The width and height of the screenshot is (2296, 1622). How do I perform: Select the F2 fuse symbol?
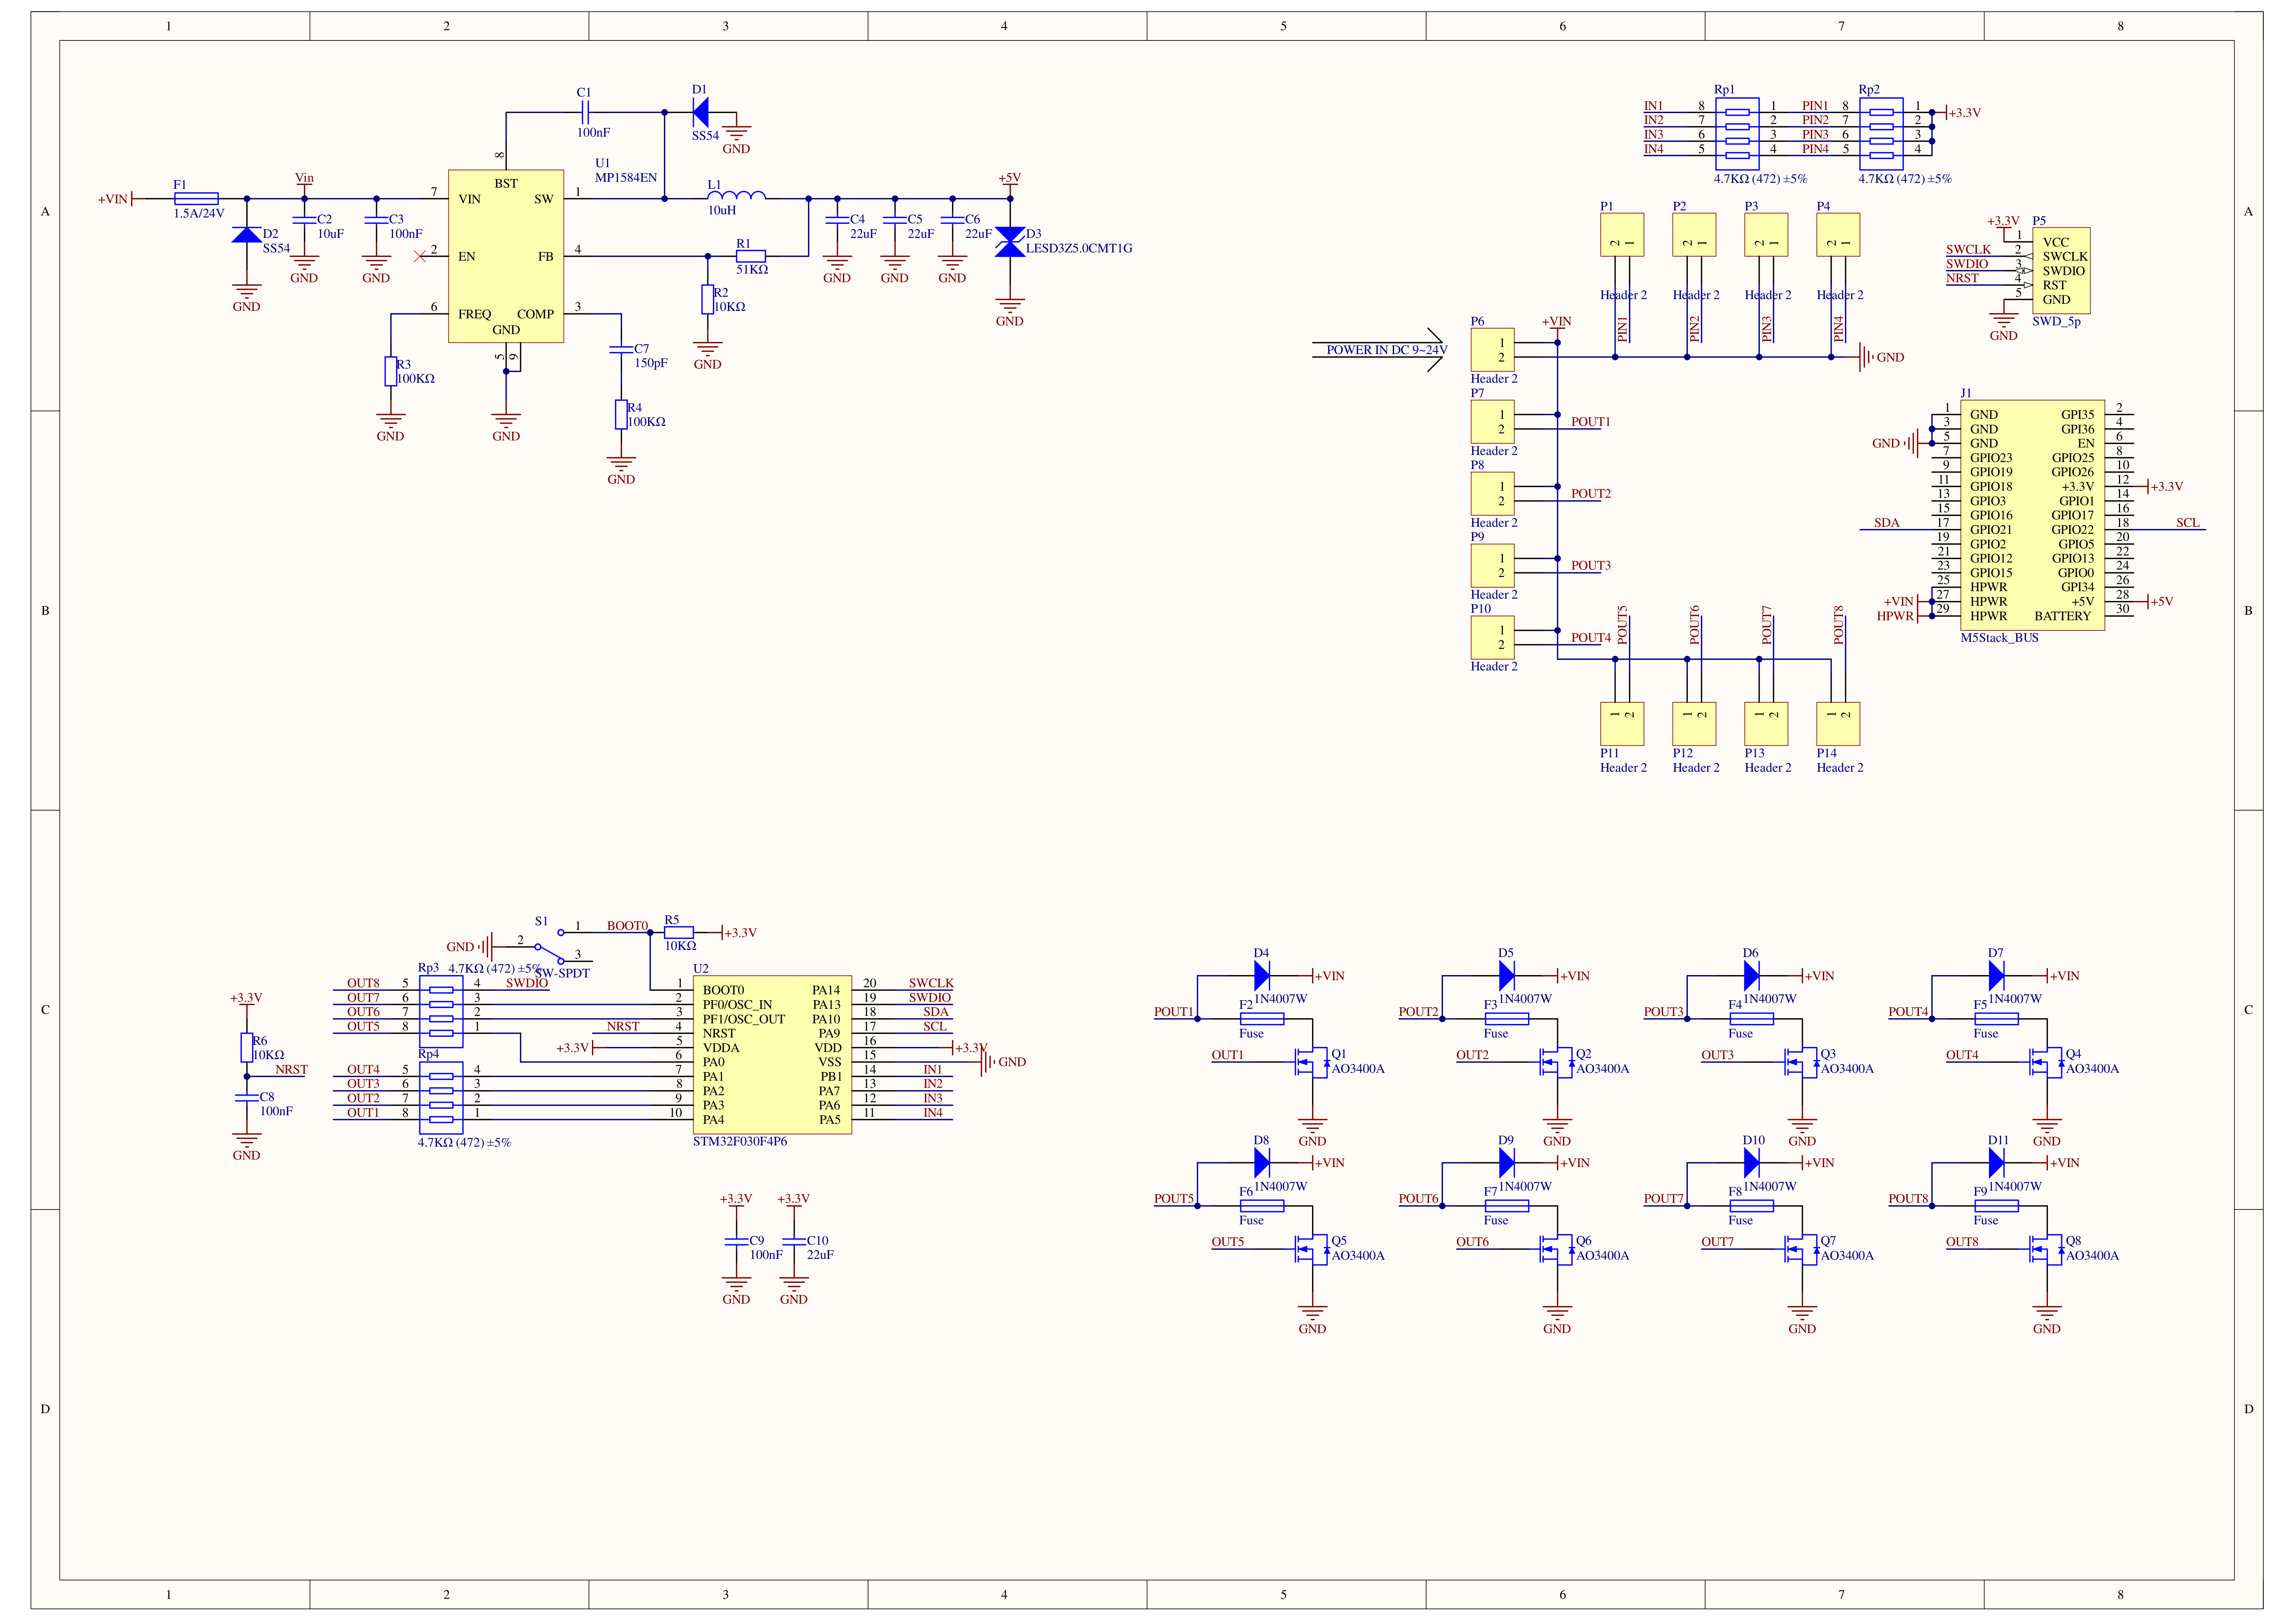1262,1019
